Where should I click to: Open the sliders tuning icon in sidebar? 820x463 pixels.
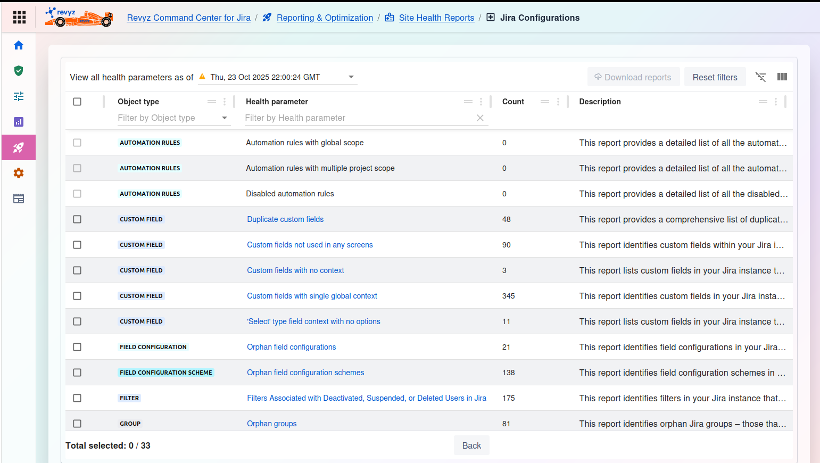pyautogui.click(x=19, y=96)
